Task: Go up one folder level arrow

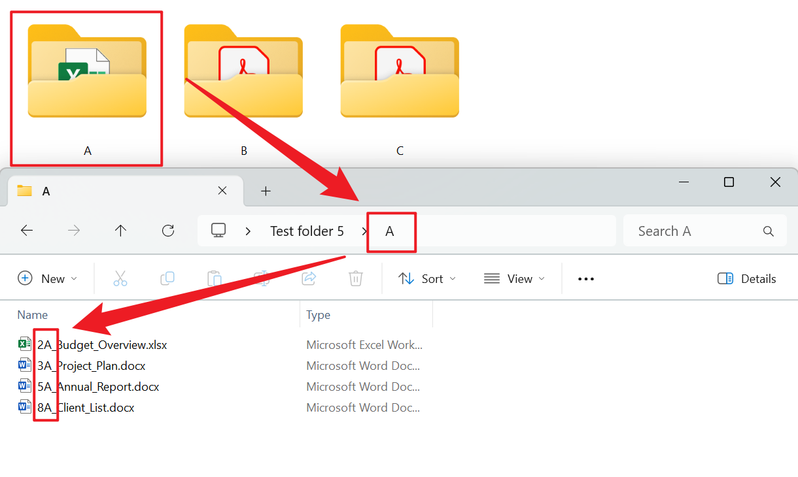Action: (x=120, y=231)
